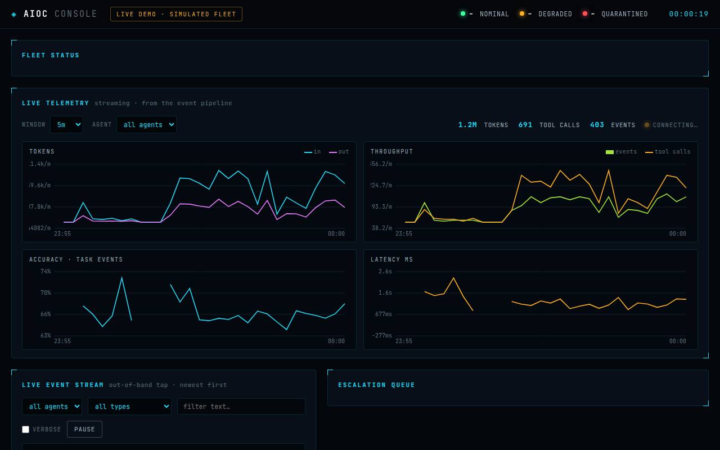
Task: Click the 'streaming · from the event pipeline' subtitle
Action: [x=163, y=103]
